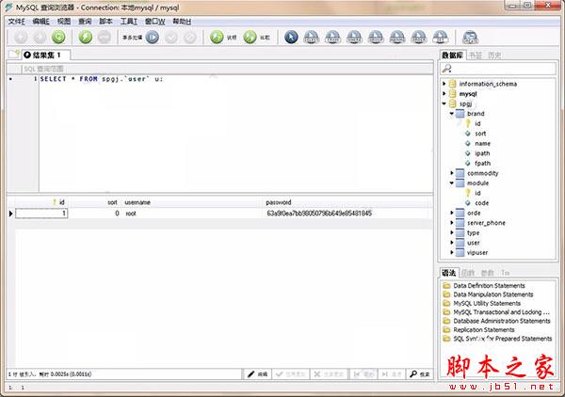The height and width of the screenshot is (397, 565).
Task: Click the magnifier icon in schema search
Action: 446,68
